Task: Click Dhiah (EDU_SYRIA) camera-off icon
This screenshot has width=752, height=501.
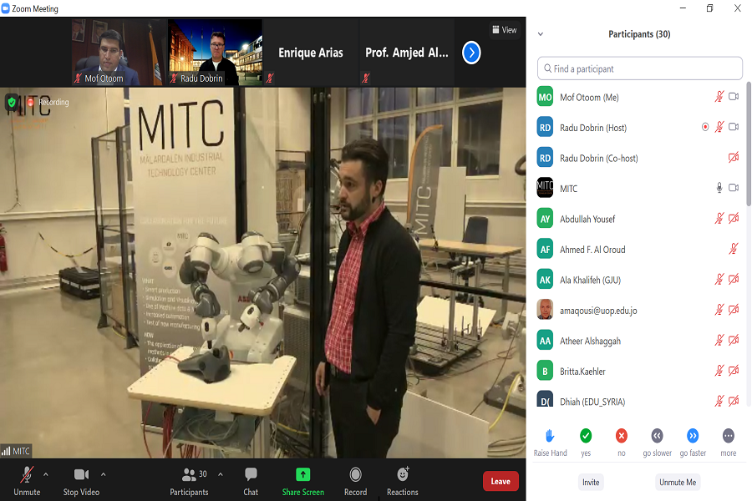Action: coord(734,402)
